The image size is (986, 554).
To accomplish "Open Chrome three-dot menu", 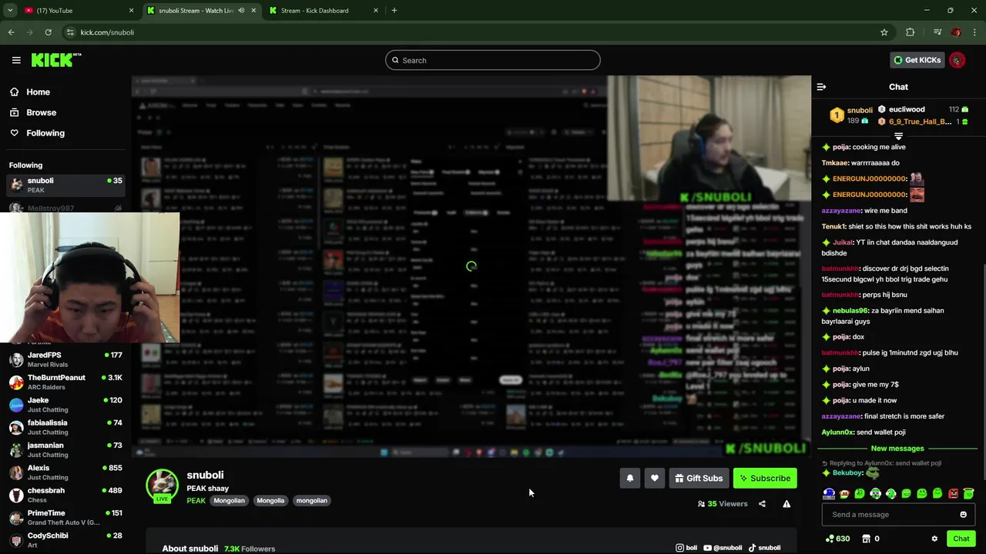I will coord(975,32).
